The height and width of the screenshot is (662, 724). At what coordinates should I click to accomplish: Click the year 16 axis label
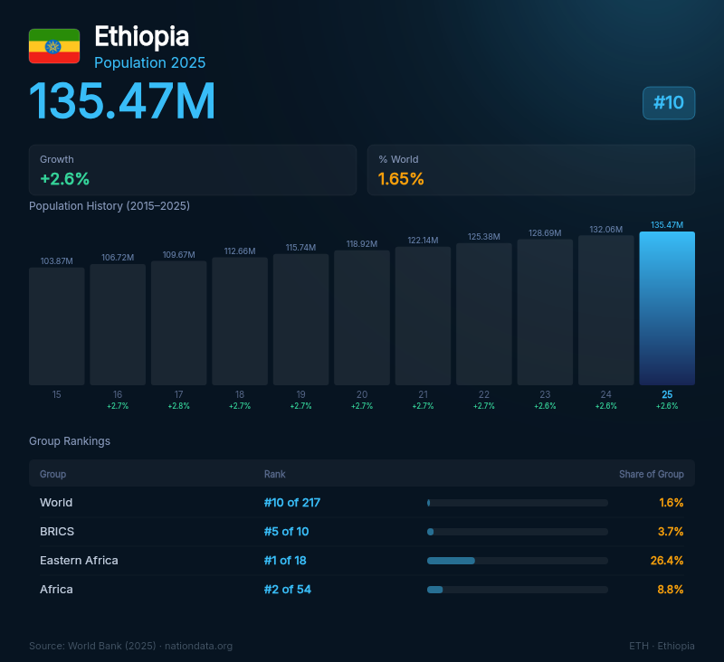click(118, 394)
